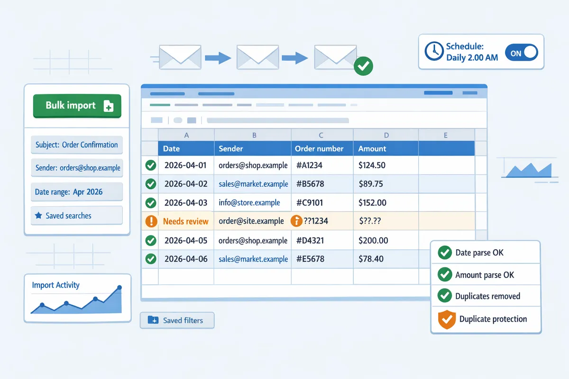Turn off the Schedule ON toggle

point(521,53)
